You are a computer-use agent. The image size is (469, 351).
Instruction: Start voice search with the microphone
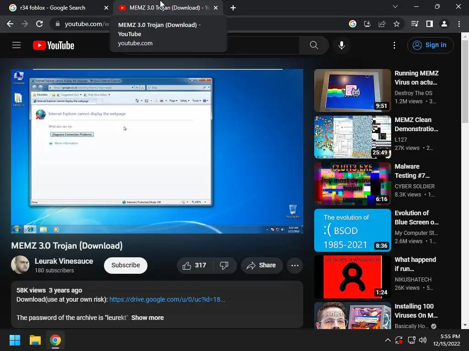[x=342, y=45]
